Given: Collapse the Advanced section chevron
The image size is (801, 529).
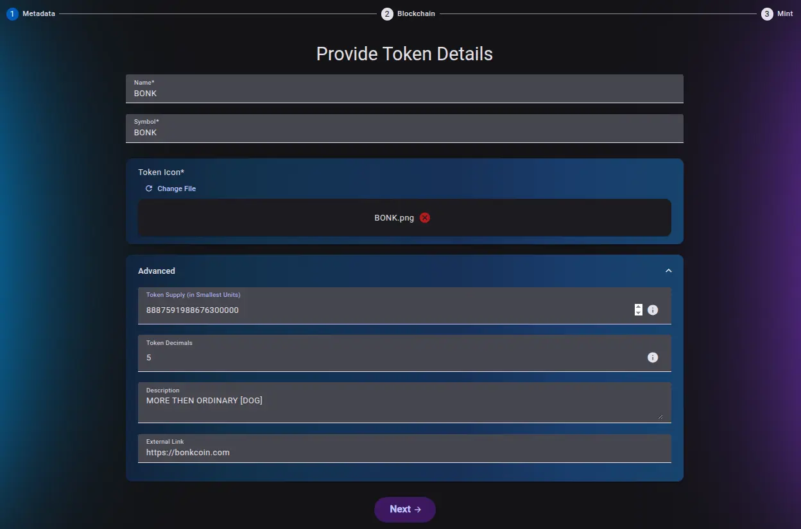Looking at the screenshot, I should click(668, 271).
